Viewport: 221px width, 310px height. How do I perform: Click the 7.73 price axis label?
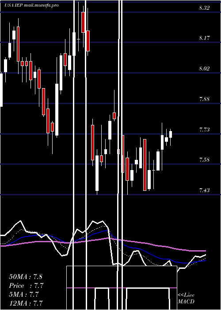point(204,130)
